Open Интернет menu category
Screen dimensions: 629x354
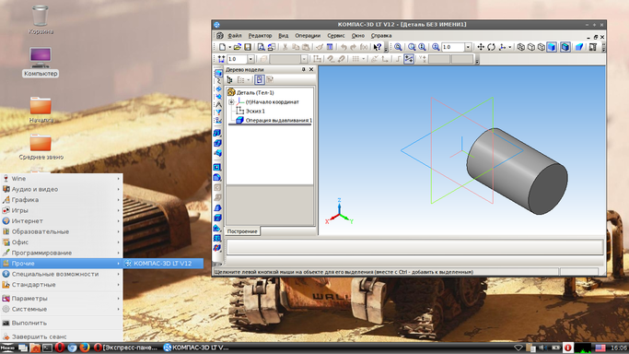coord(62,221)
